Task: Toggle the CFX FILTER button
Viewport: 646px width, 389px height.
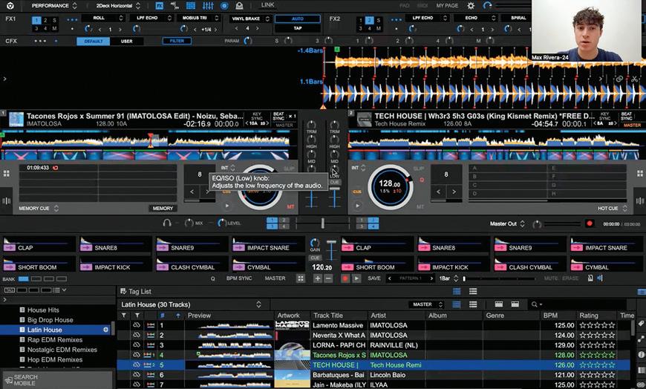Action: point(177,41)
